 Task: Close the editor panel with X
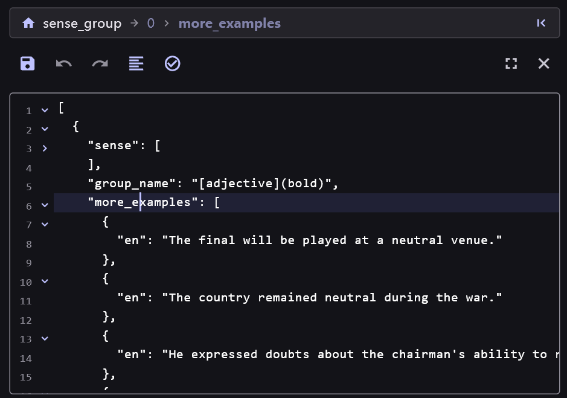[x=544, y=63]
